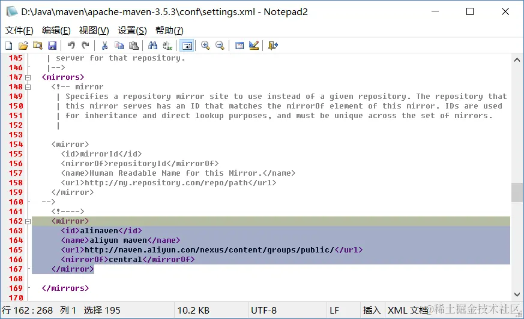The height and width of the screenshot is (319, 524).
Task: Zoom in with the plus magnifier
Action: coord(205,46)
